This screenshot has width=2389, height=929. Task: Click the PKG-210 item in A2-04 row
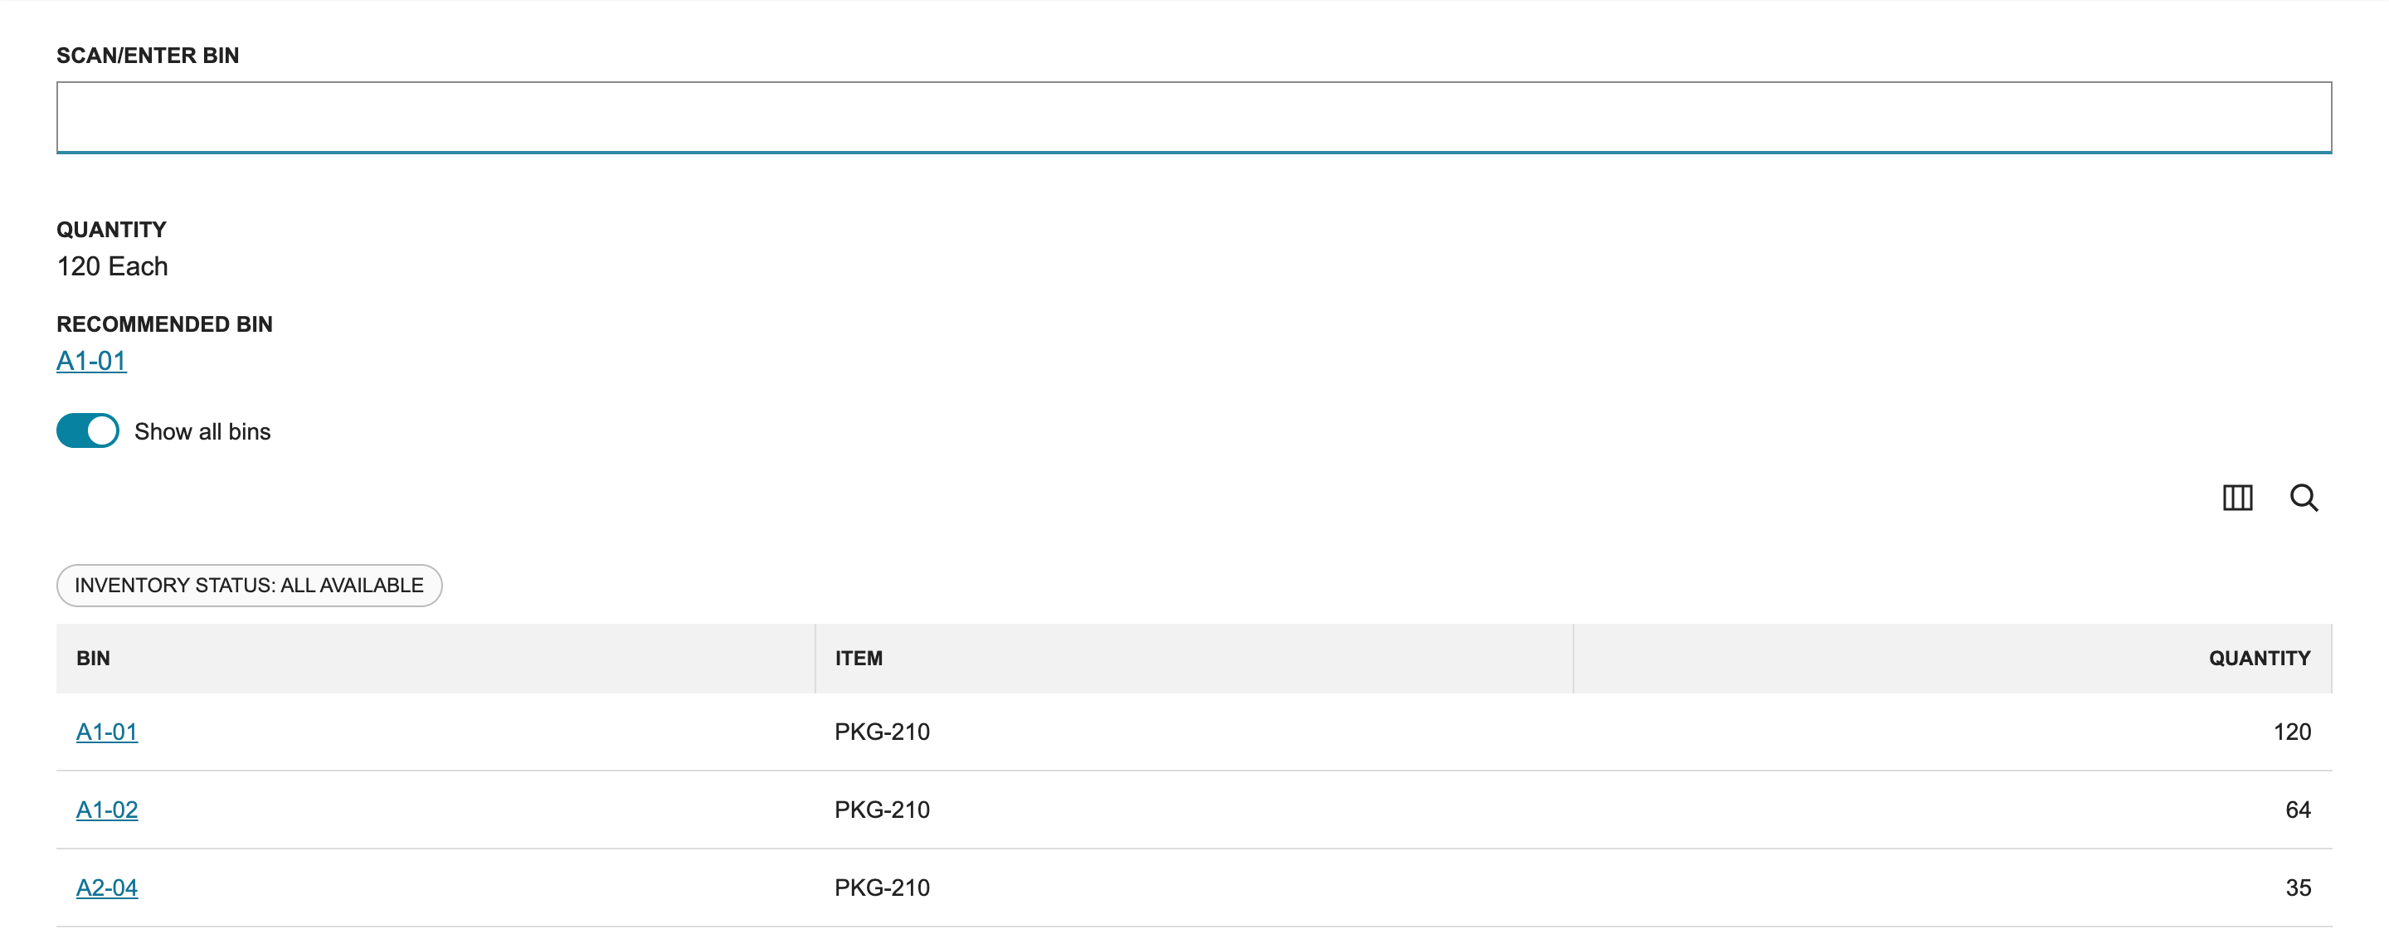pyautogui.click(x=882, y=888)
